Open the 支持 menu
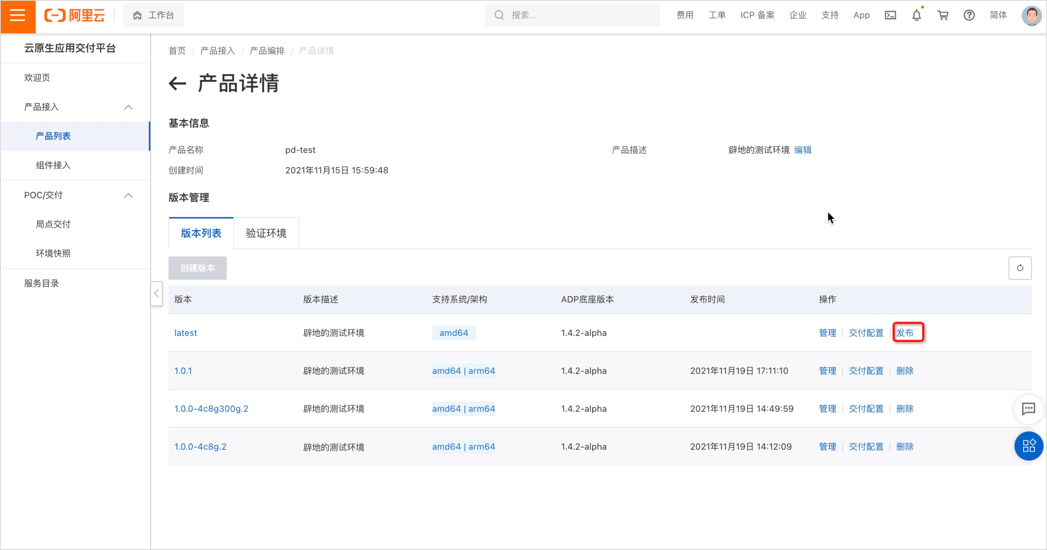This screenshot has width=1047, height=550. point(830,16)
